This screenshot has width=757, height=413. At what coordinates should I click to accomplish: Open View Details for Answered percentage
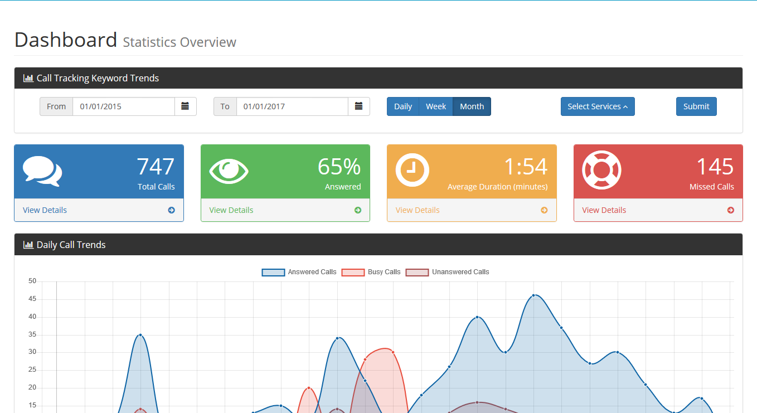click(231, 210)
